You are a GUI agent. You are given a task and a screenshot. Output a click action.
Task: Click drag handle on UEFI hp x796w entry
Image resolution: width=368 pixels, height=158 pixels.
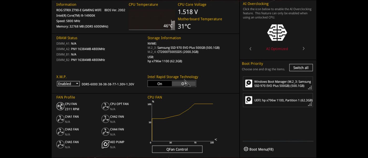(x=310, y=104)
